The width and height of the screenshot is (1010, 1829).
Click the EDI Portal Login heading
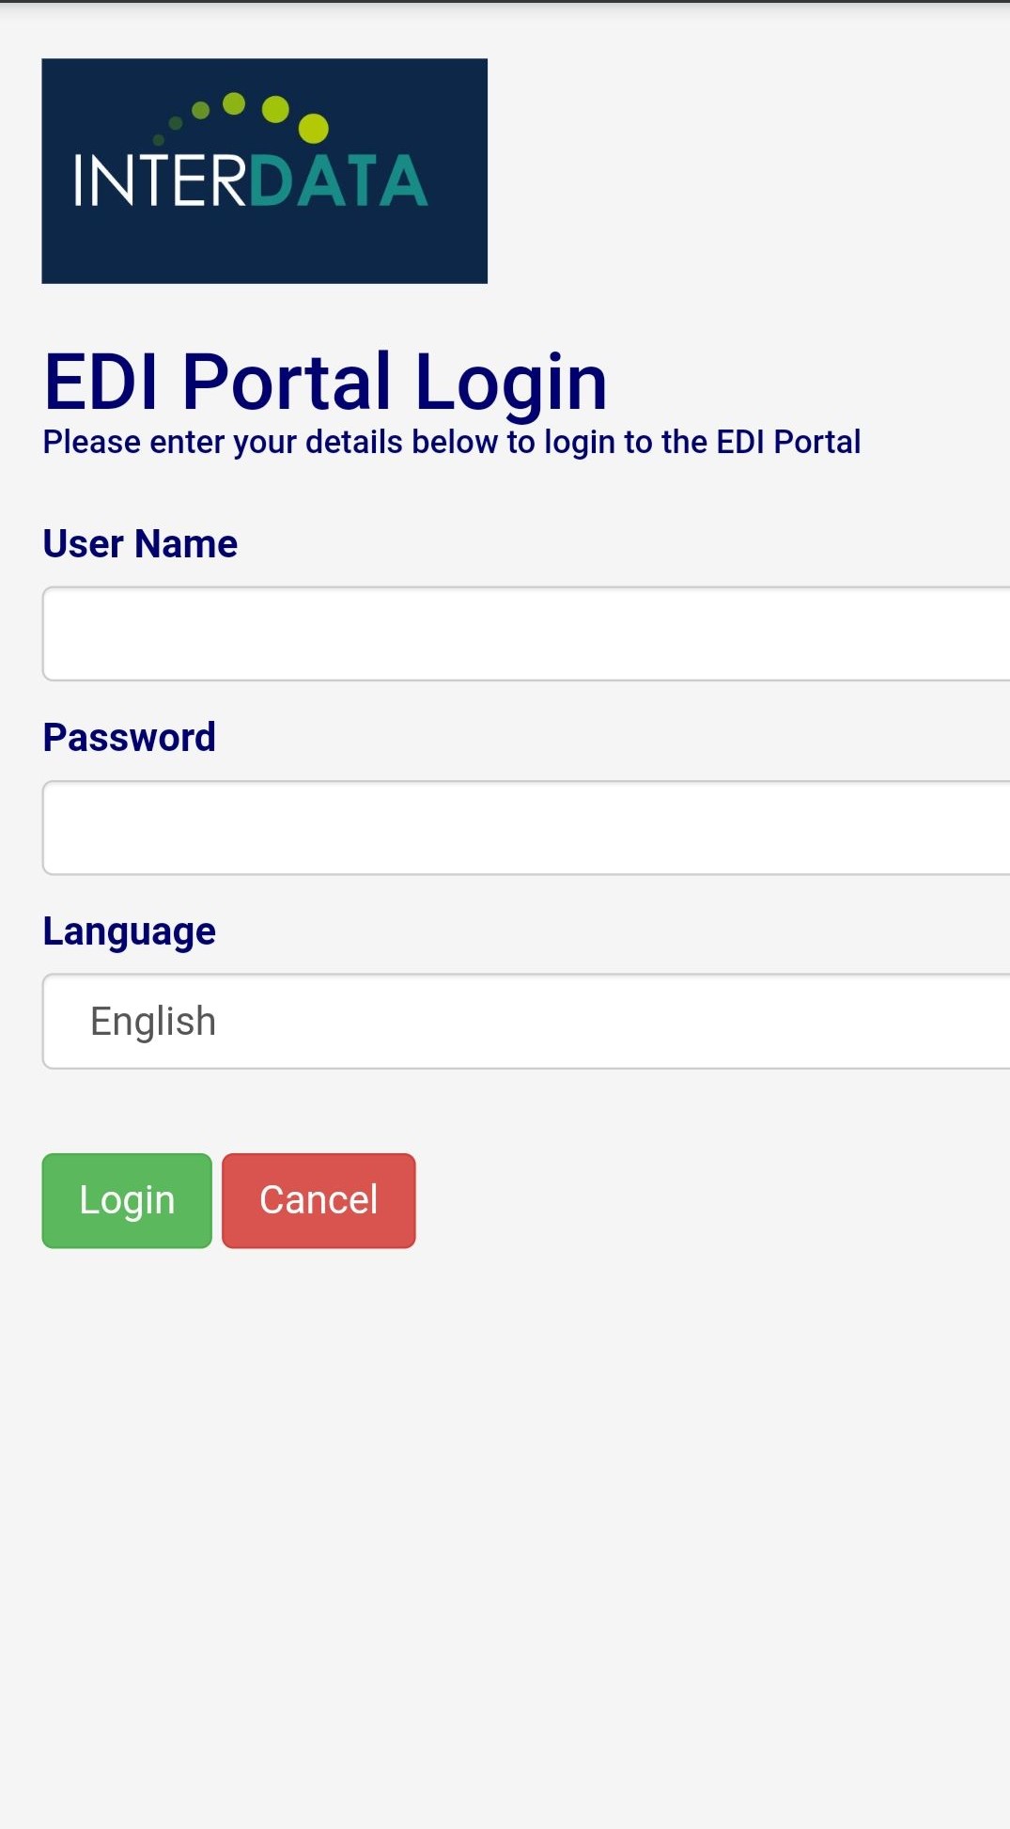[x=325, y=382]
